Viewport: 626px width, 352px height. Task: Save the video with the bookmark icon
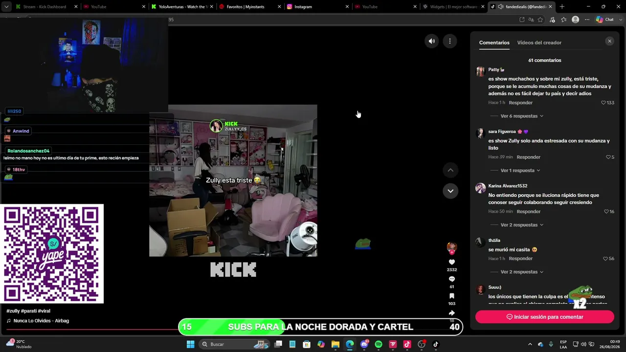coord(452,296)
